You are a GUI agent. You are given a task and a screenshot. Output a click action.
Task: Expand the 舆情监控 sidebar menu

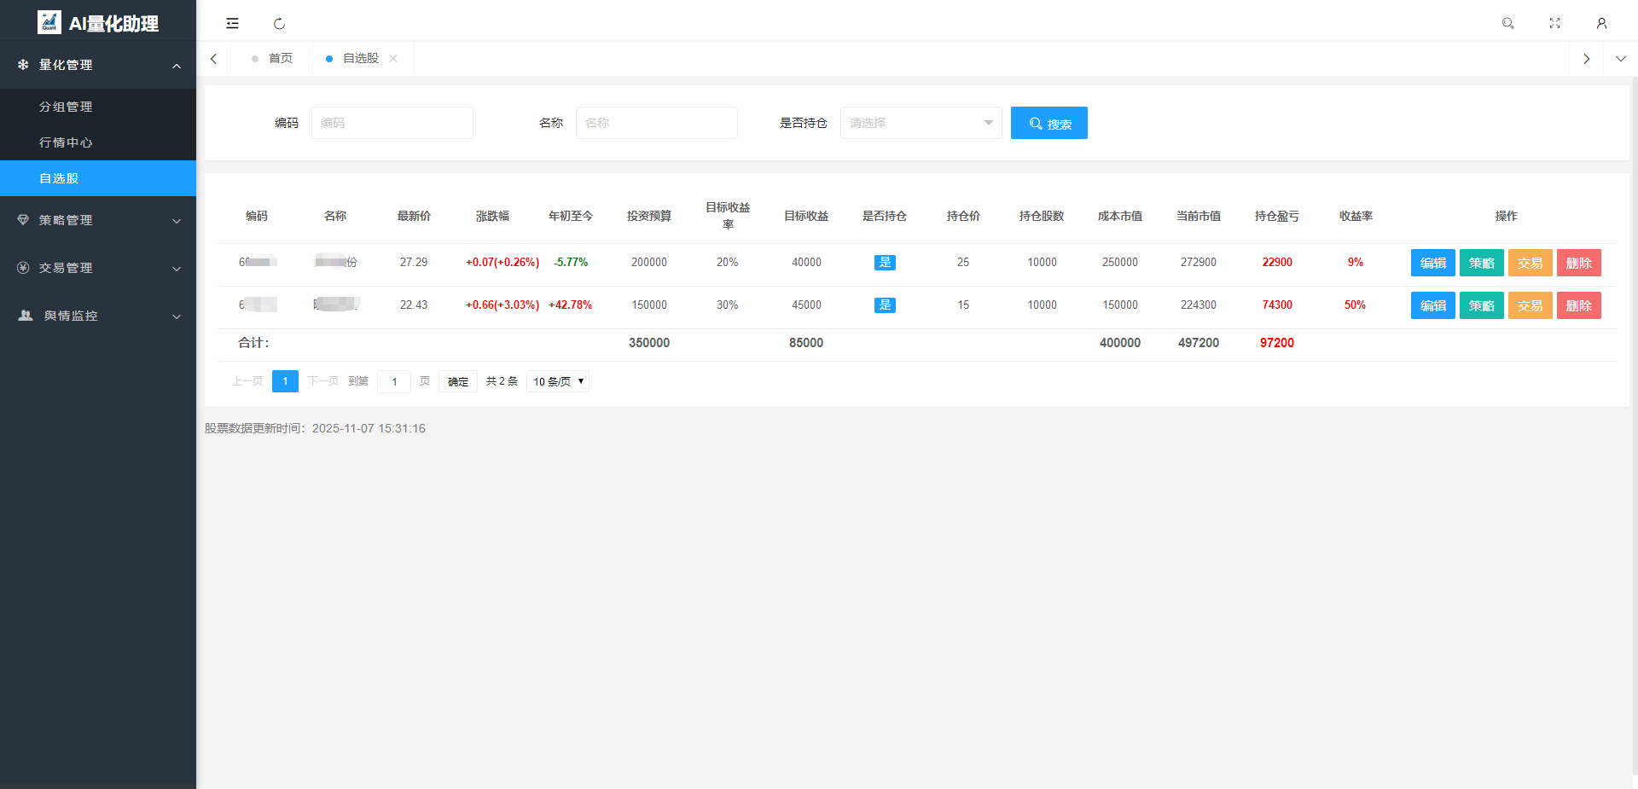click(98, 316)
